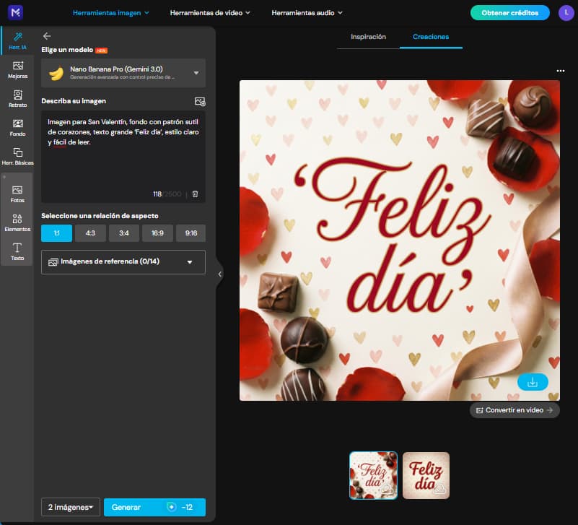Switch to the Inspiración tab

[x=368, y=37]
